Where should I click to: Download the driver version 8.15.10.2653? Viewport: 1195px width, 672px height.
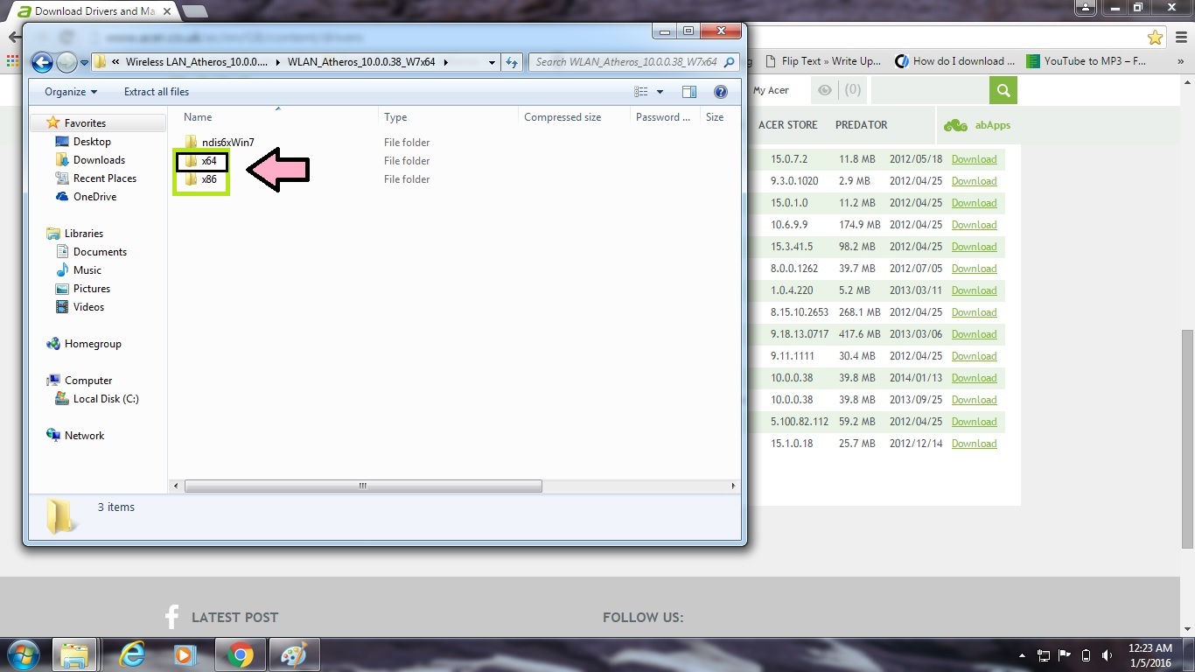click(975, 312)
